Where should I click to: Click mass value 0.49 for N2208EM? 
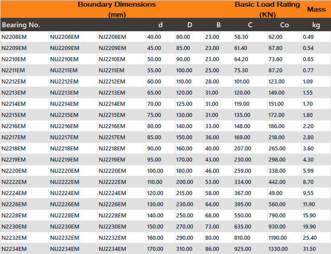point(308,37)
